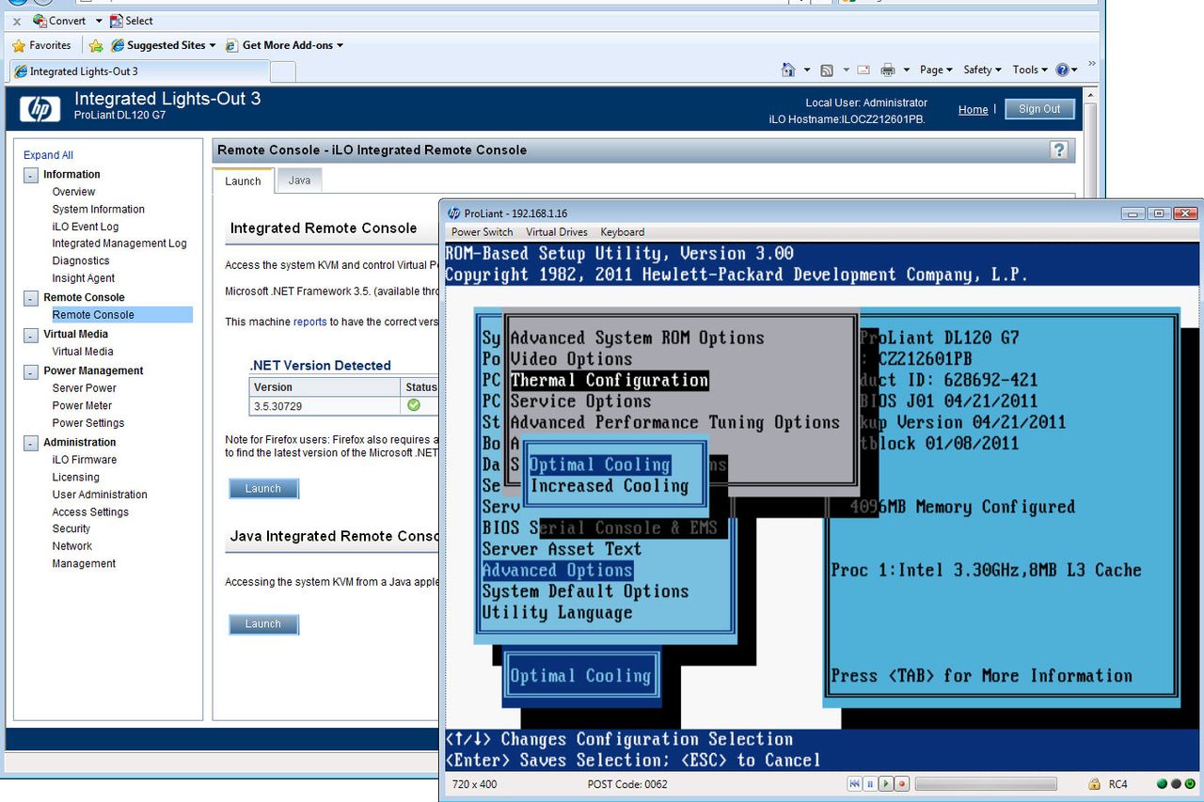Screen dimensions: 1204x802
Task: Click the toolbar overflow chevron
Action: [x=1091, y=65]
